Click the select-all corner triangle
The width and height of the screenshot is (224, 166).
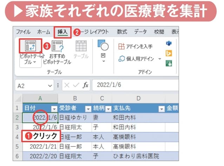click(x=18, y=98)
